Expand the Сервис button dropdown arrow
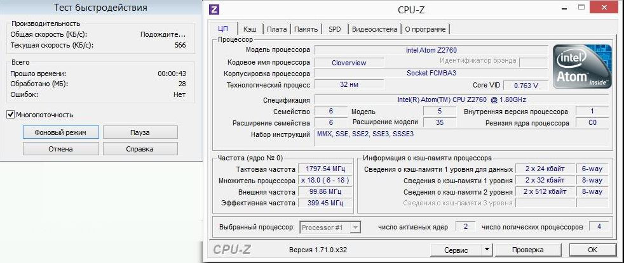 pos(488,250)
